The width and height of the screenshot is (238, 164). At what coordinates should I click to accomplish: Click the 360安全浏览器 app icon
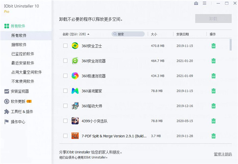(75, 61)
